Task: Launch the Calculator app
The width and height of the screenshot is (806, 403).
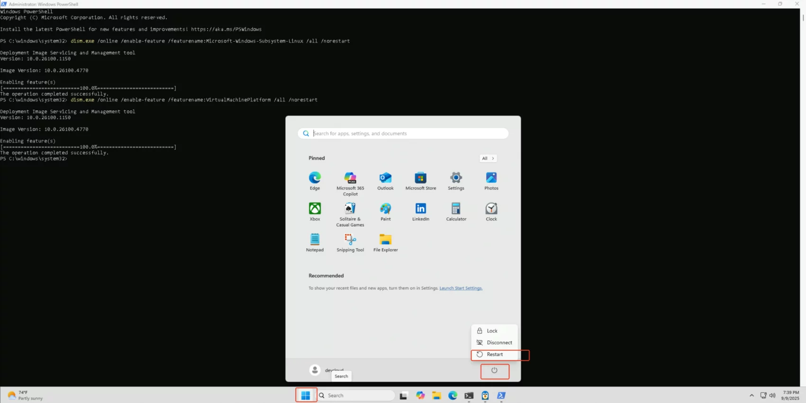Action: coord(456,212)
